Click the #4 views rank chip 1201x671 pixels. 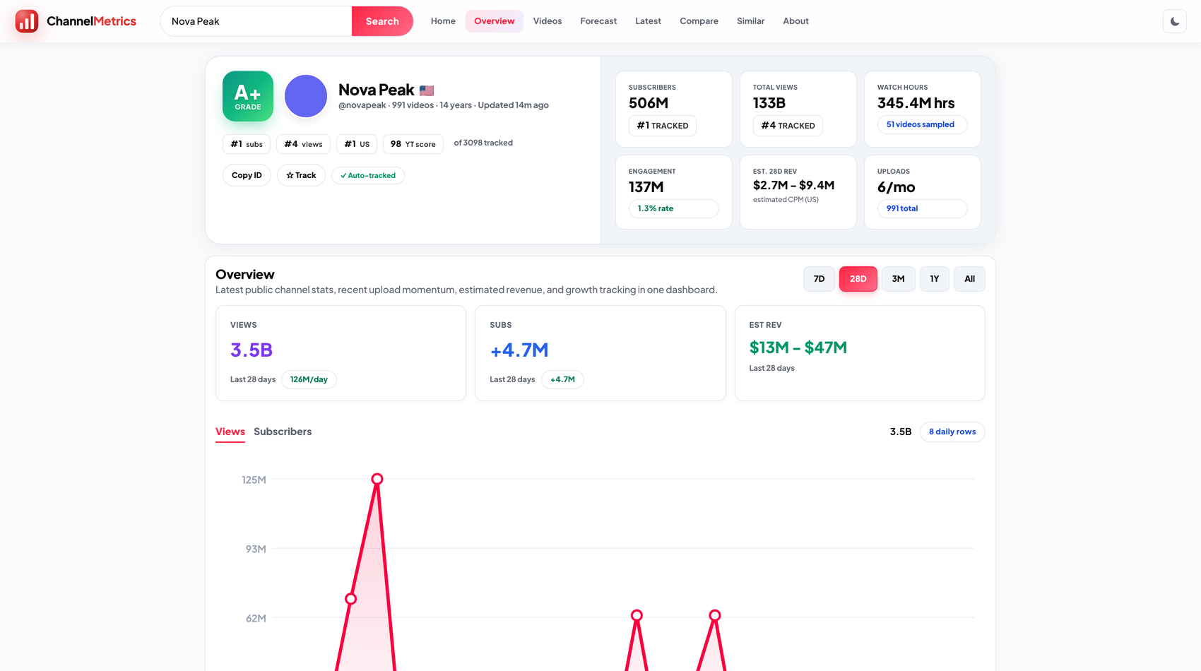coord(303,144)
